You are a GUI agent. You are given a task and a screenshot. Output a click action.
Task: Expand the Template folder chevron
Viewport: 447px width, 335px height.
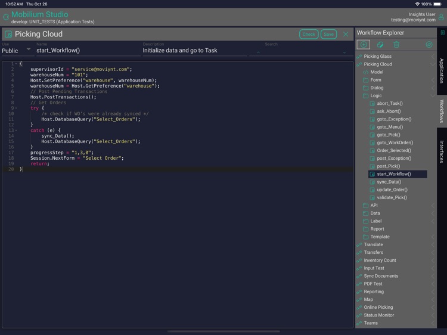(433, 237)
